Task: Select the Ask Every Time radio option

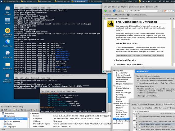Action: coord(160,83)
